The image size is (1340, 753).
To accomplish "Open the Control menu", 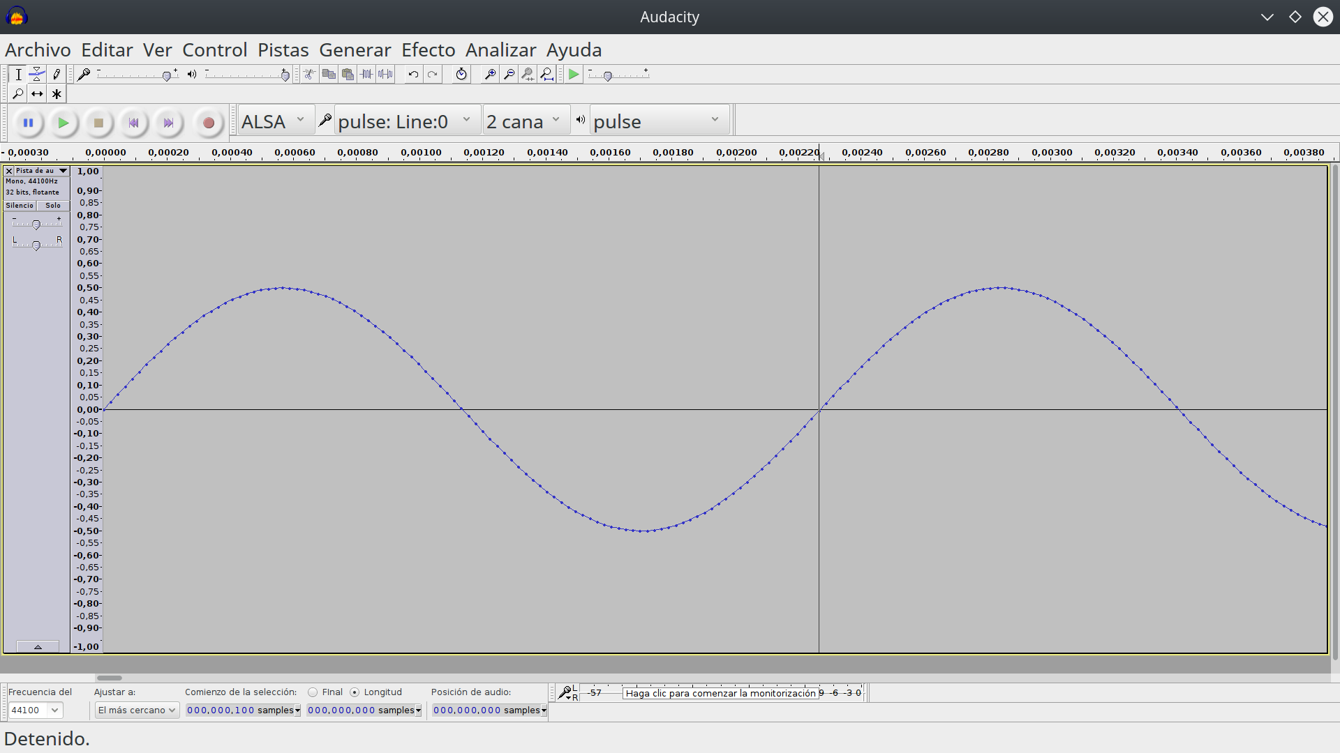I will 215,50.
